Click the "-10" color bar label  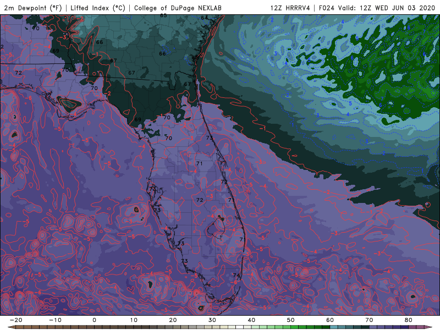pyautogui.click(x=55, y=320)
